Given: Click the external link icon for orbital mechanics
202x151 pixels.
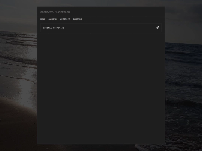Looking at the screenshot, I should point(157,28).
